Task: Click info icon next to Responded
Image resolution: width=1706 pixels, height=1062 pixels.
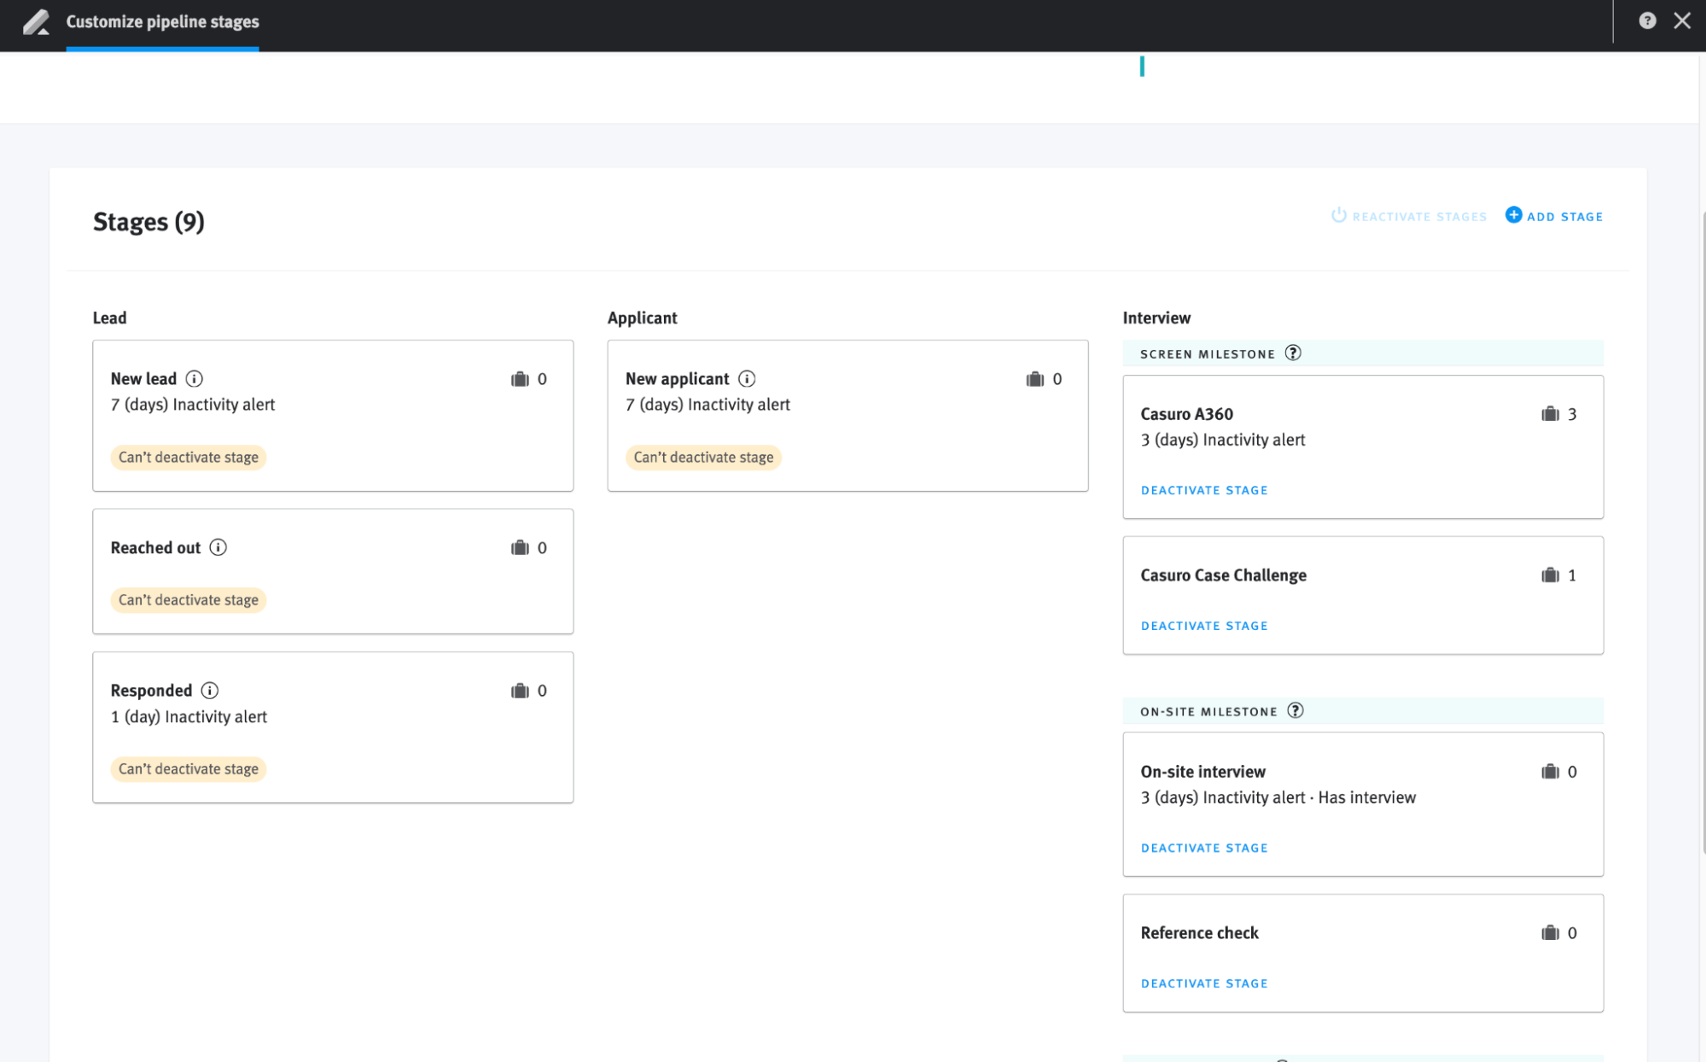Action: tap(210, 690)
